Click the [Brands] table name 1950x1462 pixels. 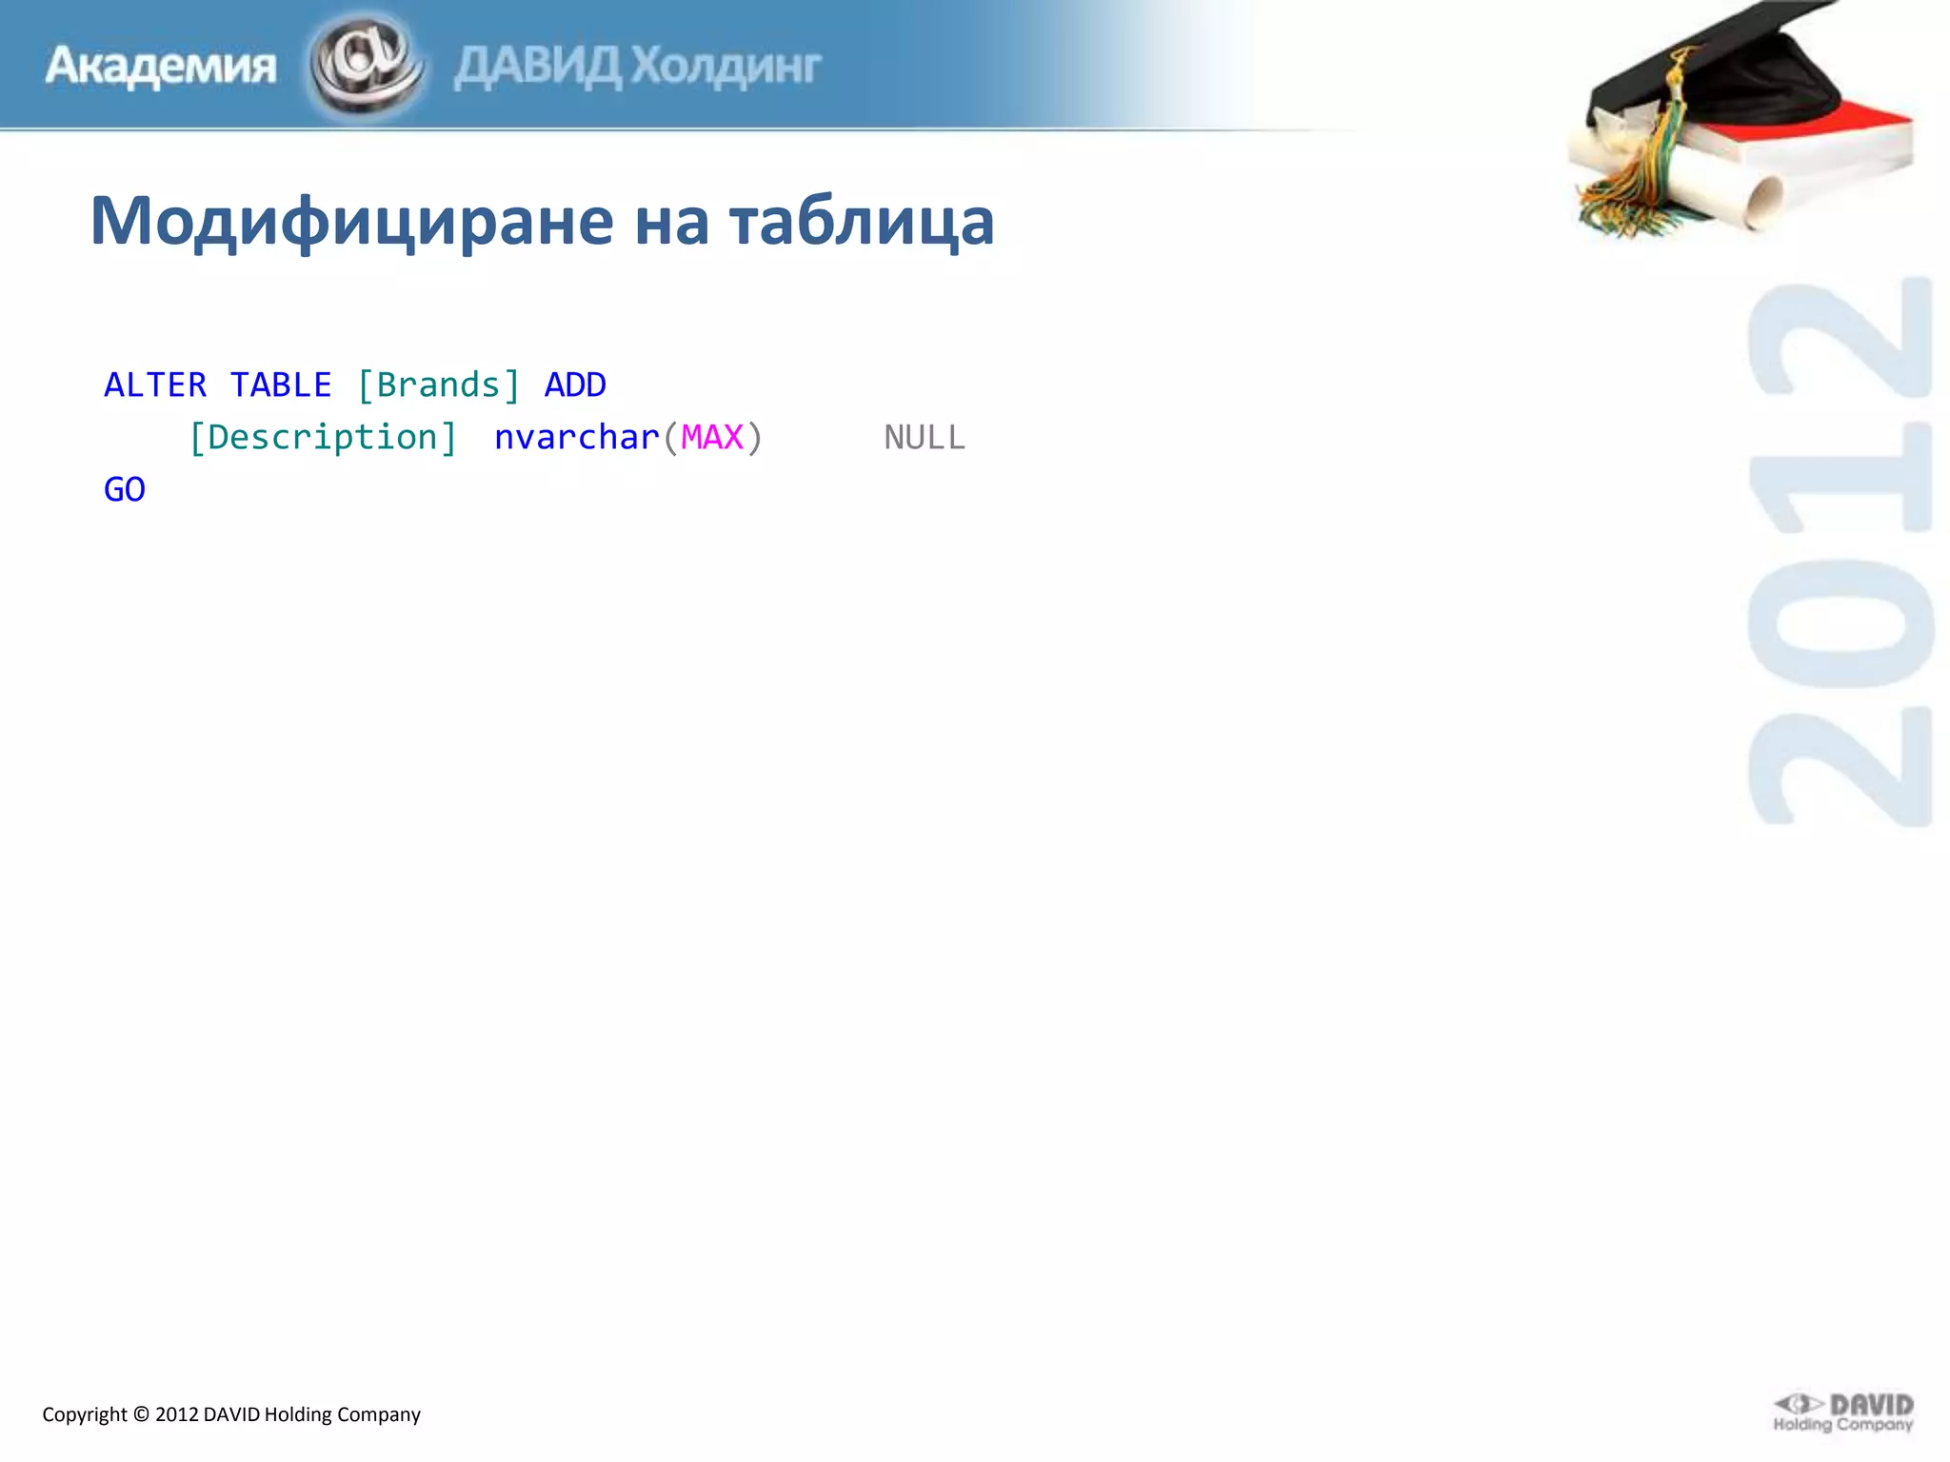point(438,385)
